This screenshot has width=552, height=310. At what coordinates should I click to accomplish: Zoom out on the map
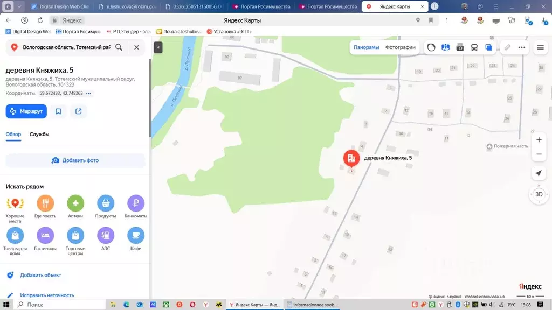[539, 154]
